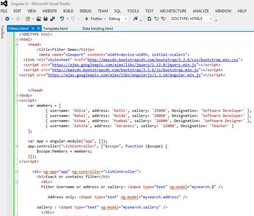This screenshot has width=254, height=216.
Task: Open the EDIT menu
Action: [x=17, y=11]
